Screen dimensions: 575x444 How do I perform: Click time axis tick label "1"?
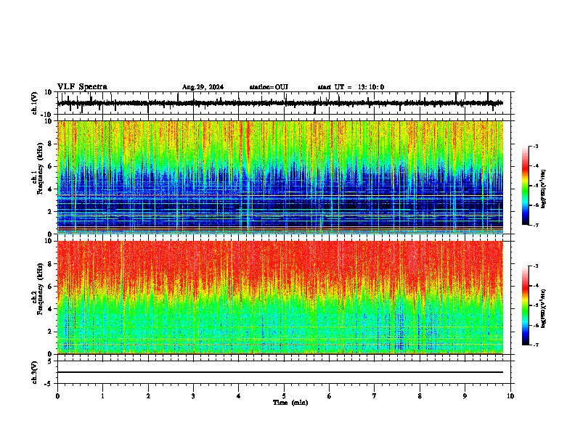point(102,396)
